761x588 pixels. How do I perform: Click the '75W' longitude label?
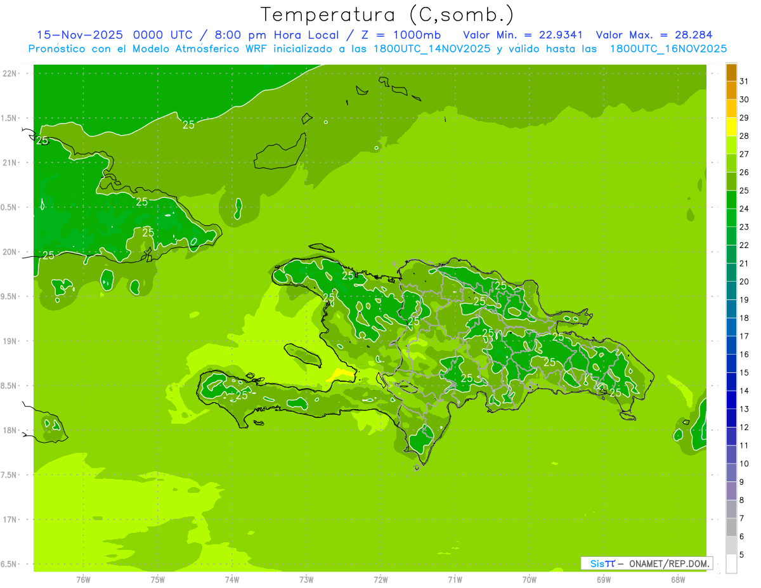pyautogui.click(x=158, y=580)
